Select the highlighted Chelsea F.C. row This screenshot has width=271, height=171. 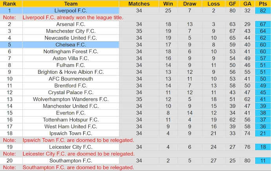click(x=71, y=45)
